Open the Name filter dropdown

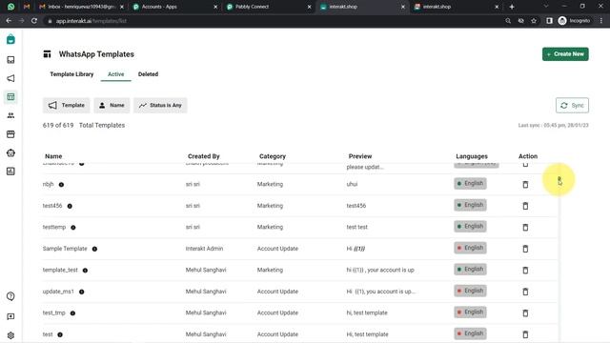[x=112, y=105]
